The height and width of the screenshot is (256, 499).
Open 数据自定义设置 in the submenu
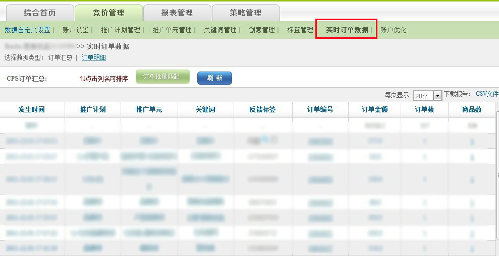(x=27, y=30)
